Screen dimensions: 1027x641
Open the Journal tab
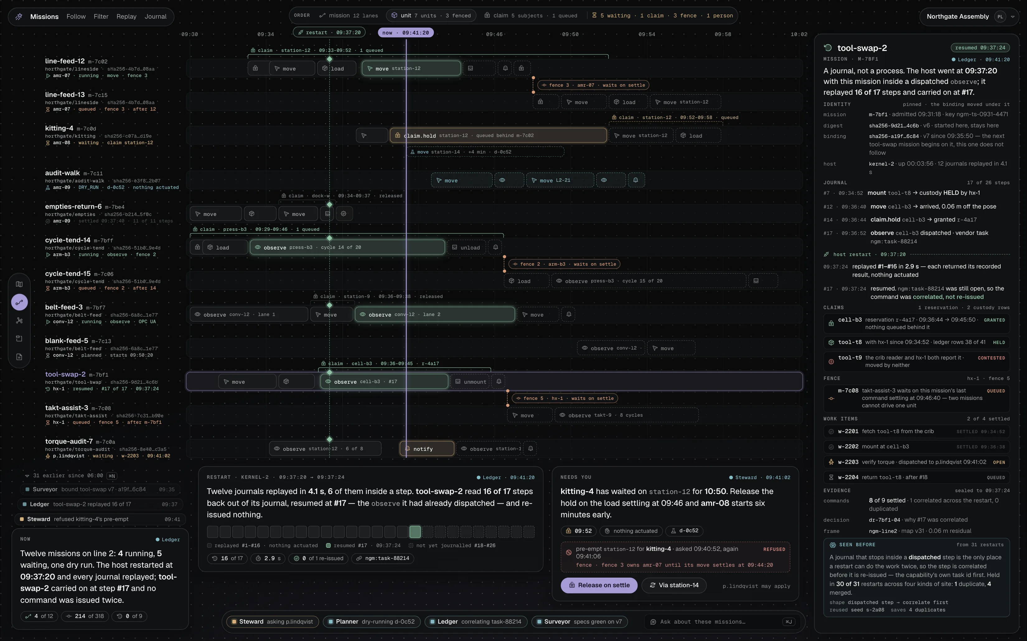coord(155,16)
